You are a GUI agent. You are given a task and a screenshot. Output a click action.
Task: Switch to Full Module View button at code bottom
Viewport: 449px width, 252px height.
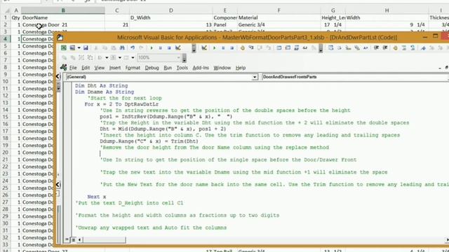point(73,239)
